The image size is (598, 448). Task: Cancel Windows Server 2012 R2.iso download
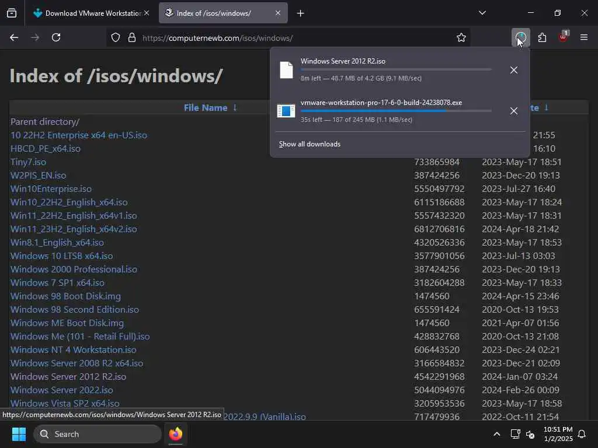pos(514,70)
